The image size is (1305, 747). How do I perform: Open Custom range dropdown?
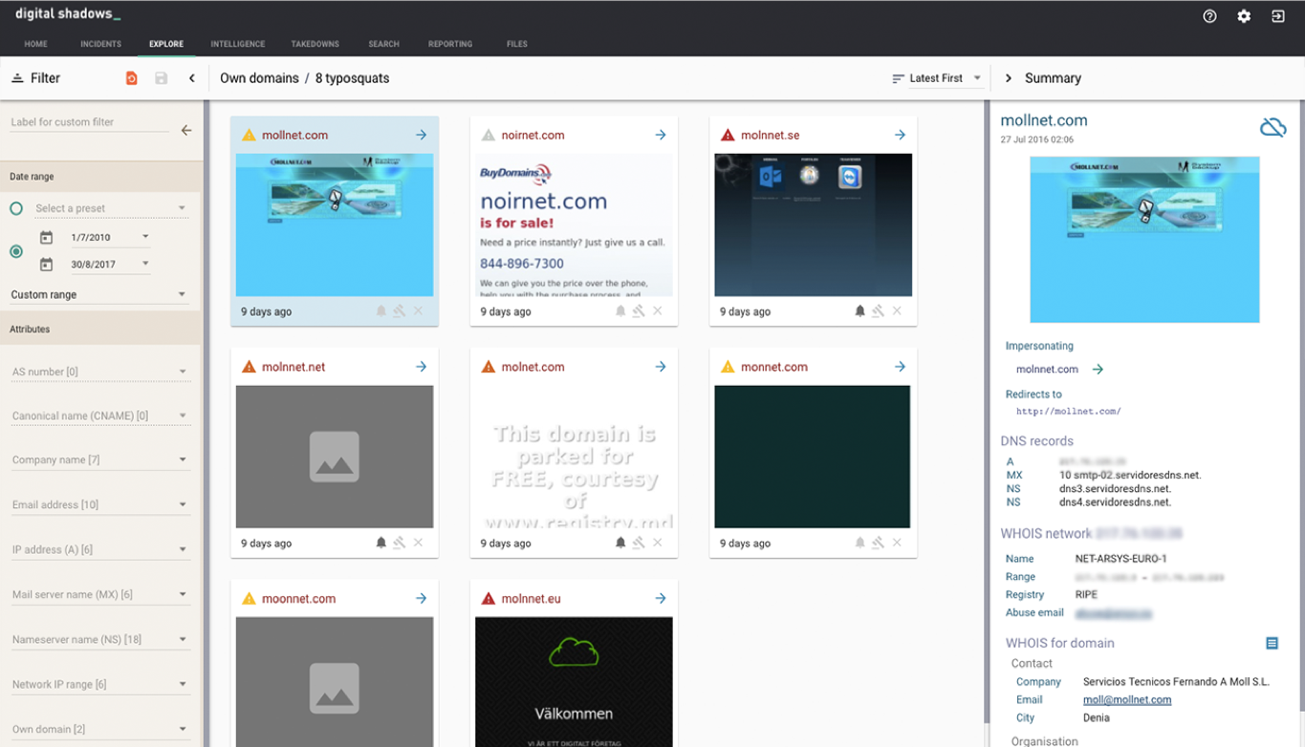[x=99, y=295]
